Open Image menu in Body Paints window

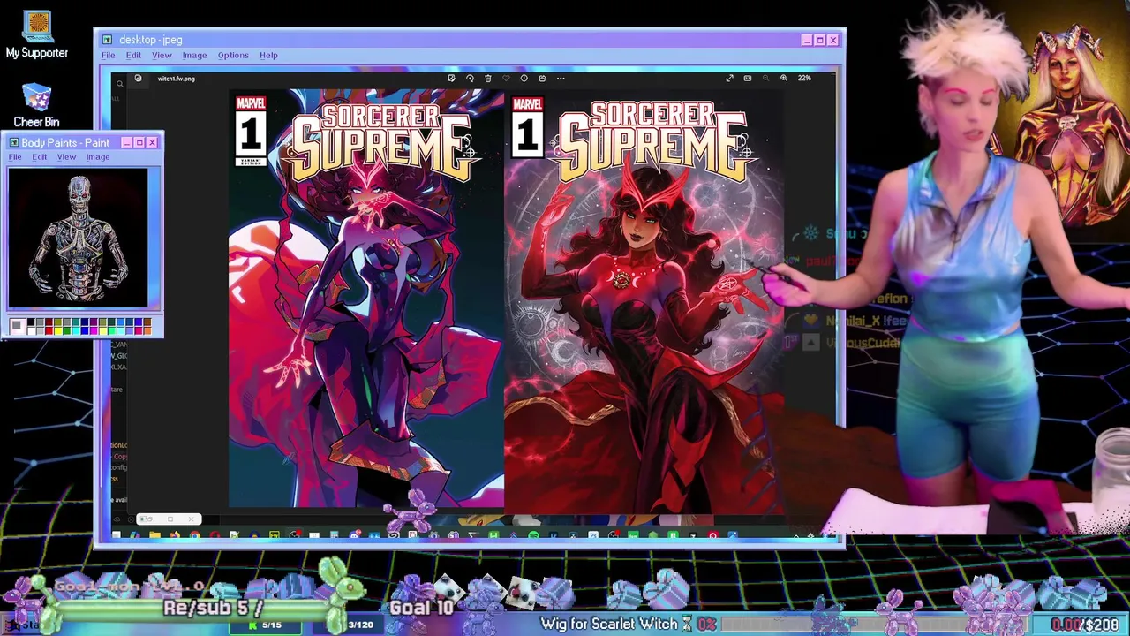[98, 157]
